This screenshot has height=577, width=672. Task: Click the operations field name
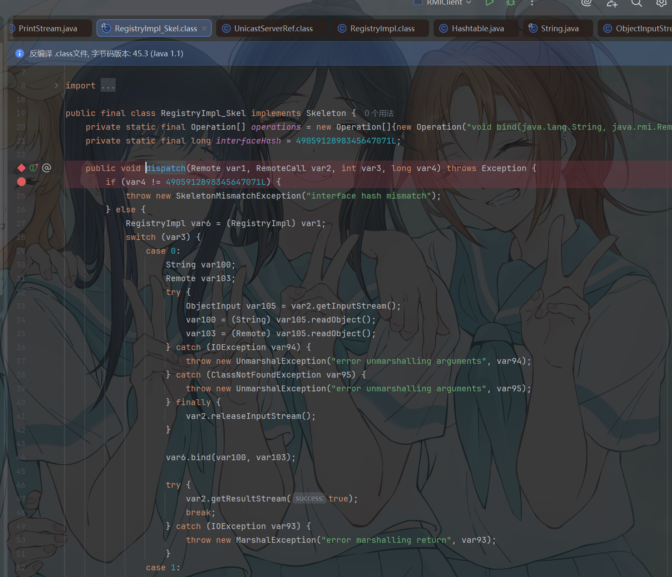(x=276, y=127)
